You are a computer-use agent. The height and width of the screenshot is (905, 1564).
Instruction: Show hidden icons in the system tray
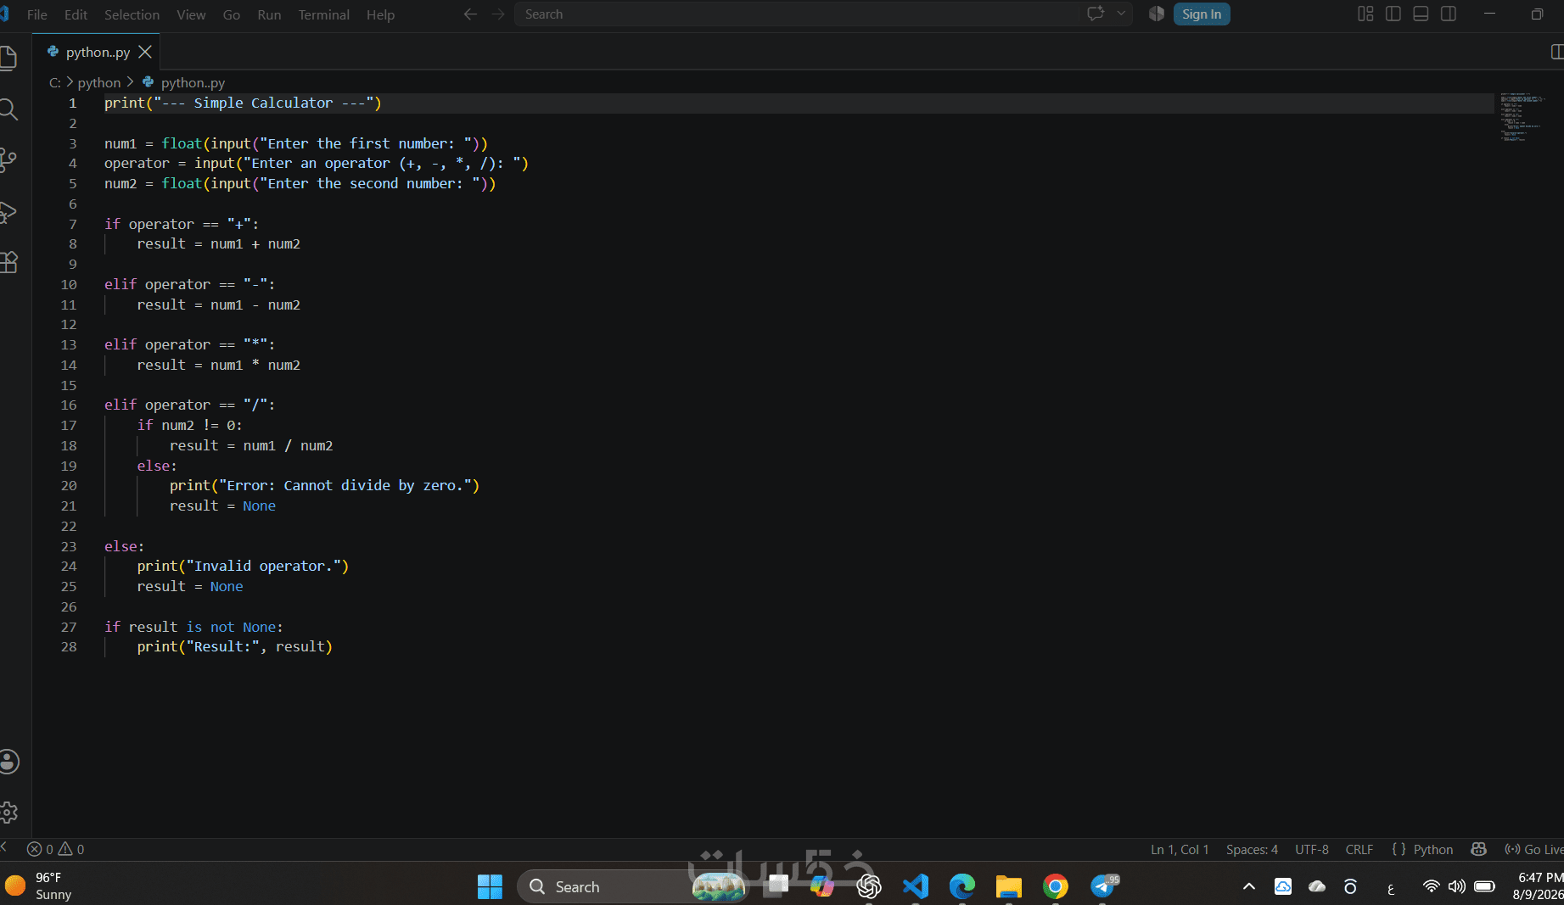point(1249,886)
